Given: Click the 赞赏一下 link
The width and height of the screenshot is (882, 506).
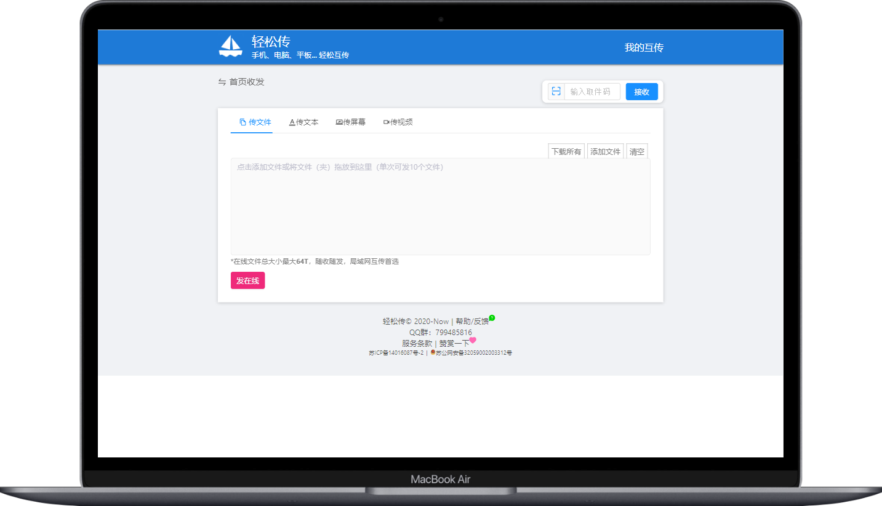Looking at the screenshot, I should pos(454,344).
